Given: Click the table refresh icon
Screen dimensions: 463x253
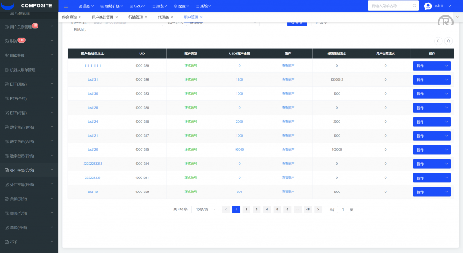Looking at the screenshot, I should click(438, 40).
